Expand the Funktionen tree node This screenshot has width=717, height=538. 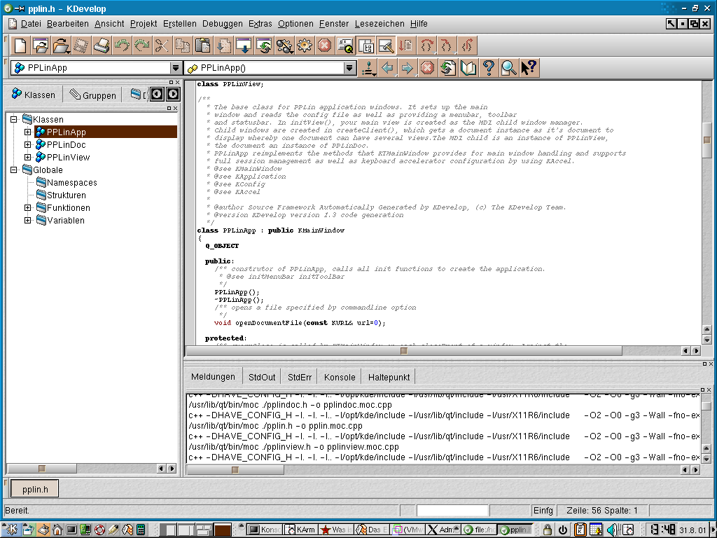(x=28, y=207)
